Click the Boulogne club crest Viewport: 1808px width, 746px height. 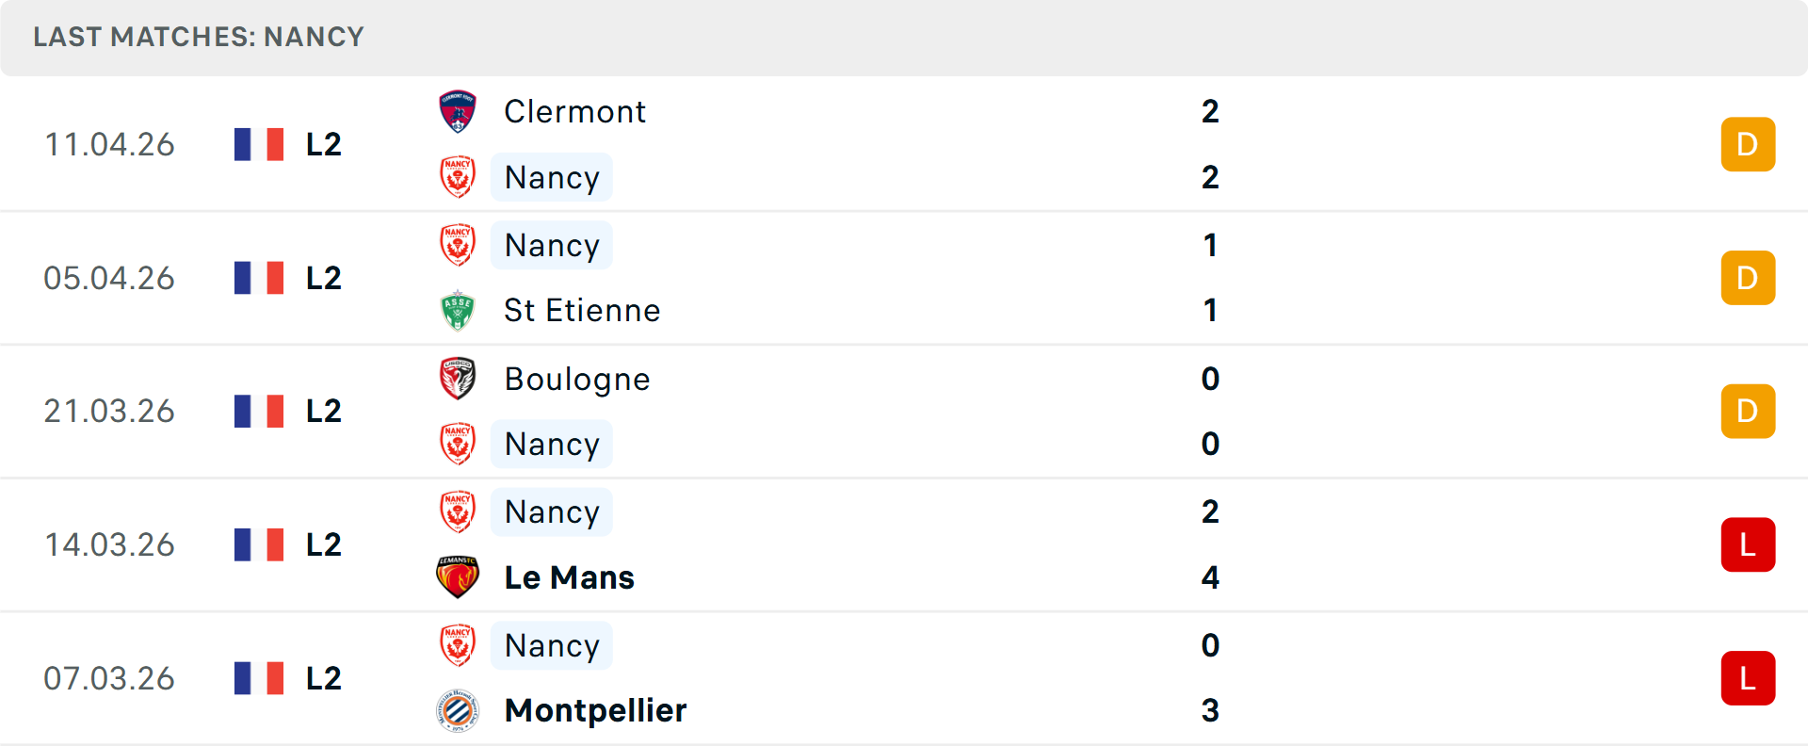coord(458,379)
